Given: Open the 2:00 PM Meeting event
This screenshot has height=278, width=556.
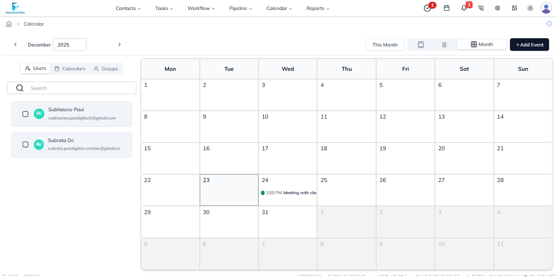Looking at the screenshot, I should click(x=288, y=193).
